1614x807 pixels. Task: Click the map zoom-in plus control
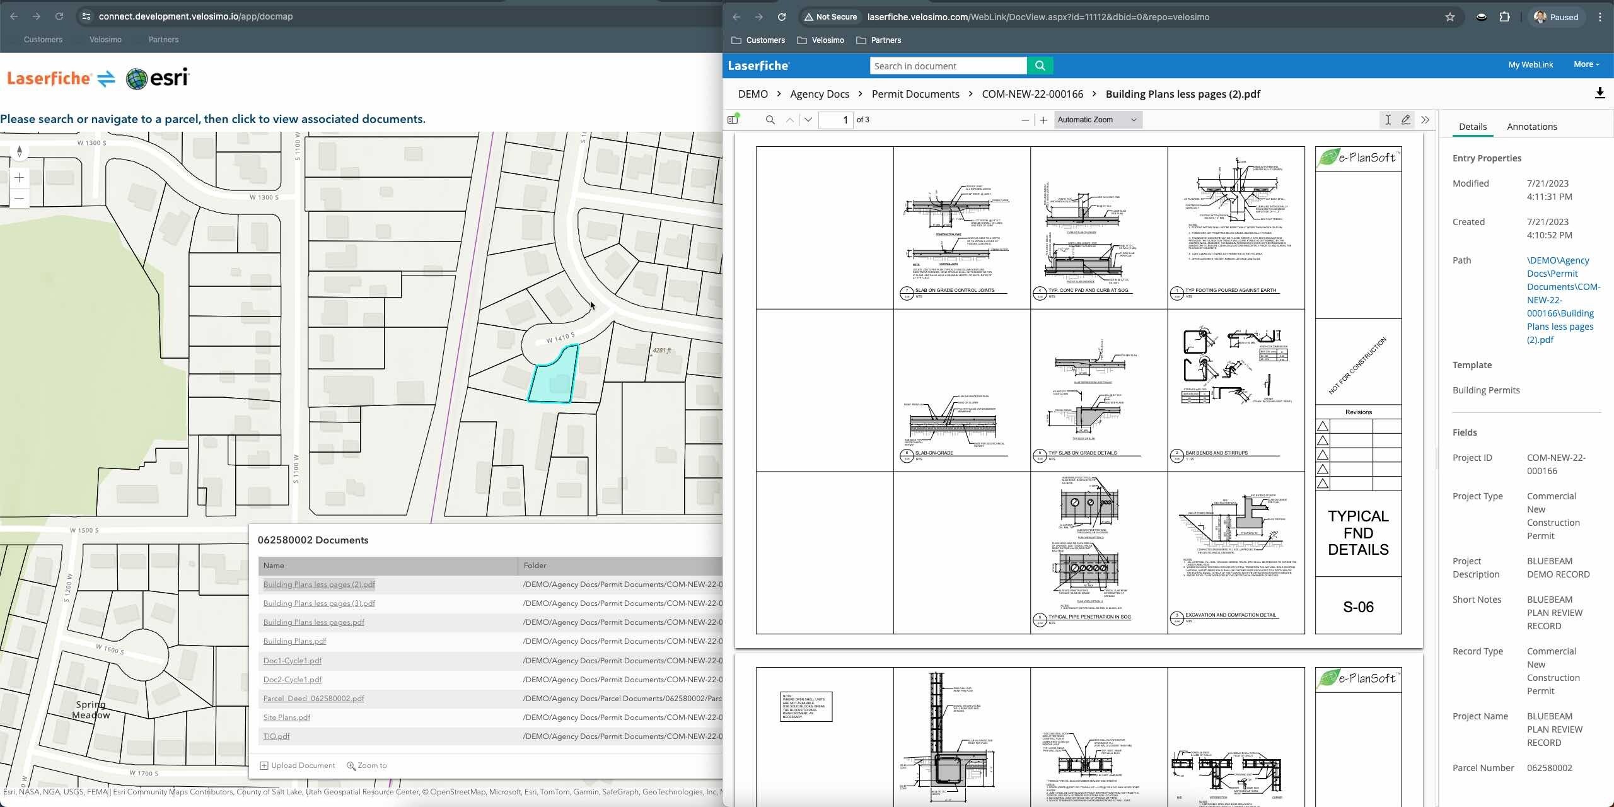point(19,177)
